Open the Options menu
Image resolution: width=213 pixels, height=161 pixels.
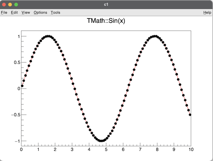[x=40, y=13]
